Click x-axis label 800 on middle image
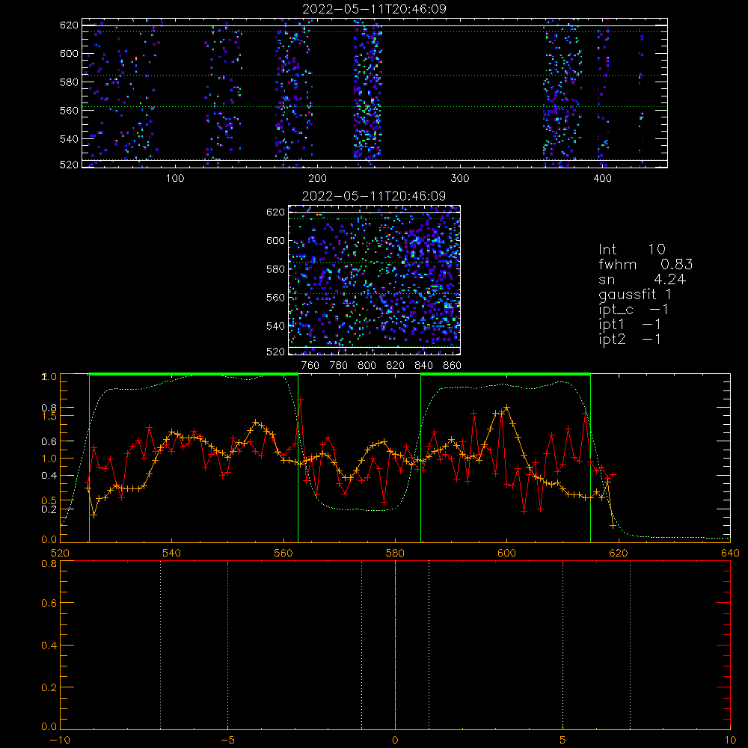 pyautogui.click(x=367, y=366)
